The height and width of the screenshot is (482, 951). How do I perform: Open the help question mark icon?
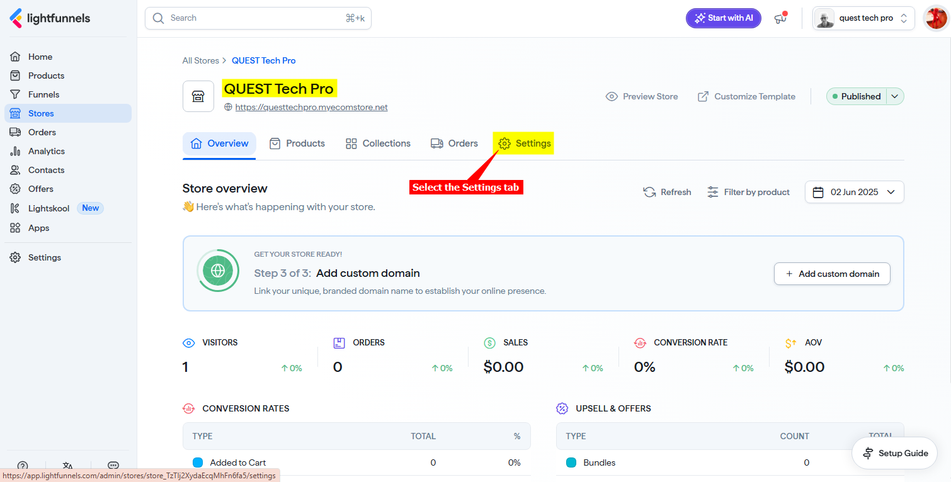click(23, 466)
